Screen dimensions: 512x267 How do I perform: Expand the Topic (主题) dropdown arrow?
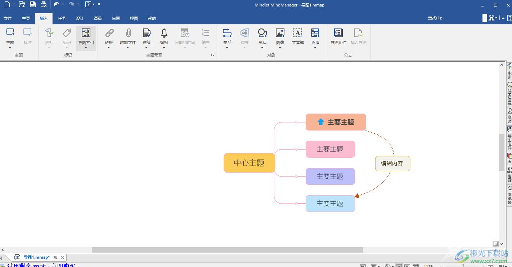coord(10,48)
